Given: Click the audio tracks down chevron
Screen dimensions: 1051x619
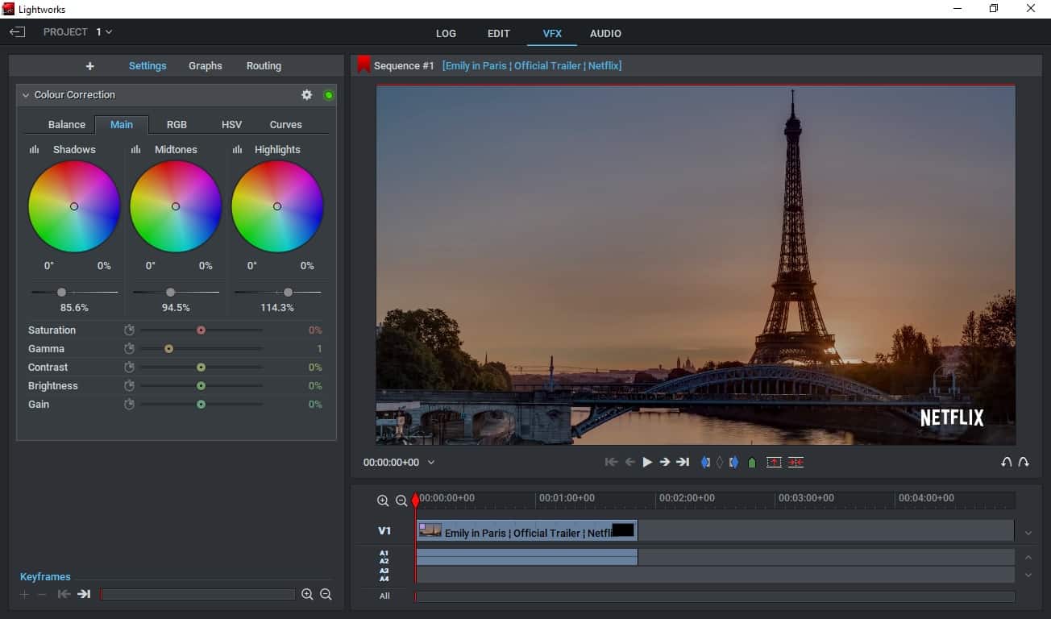Looking at the screenshot, I should (1028, 575).
